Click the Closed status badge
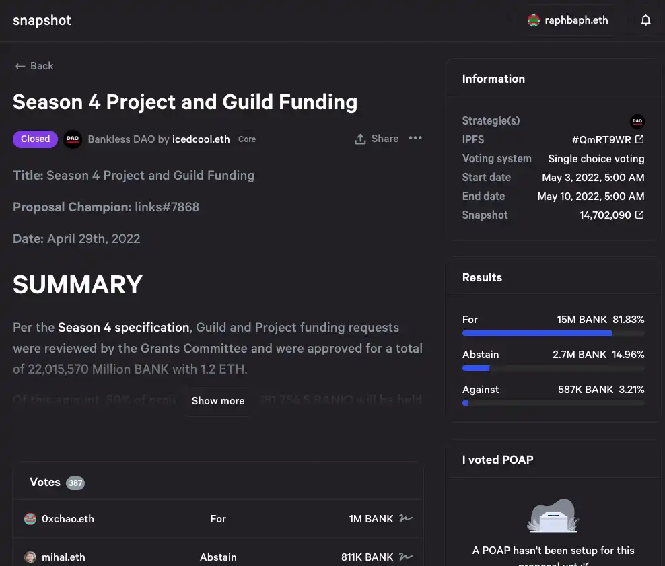The height and width of the screenshot is (566, 665). 35,139
